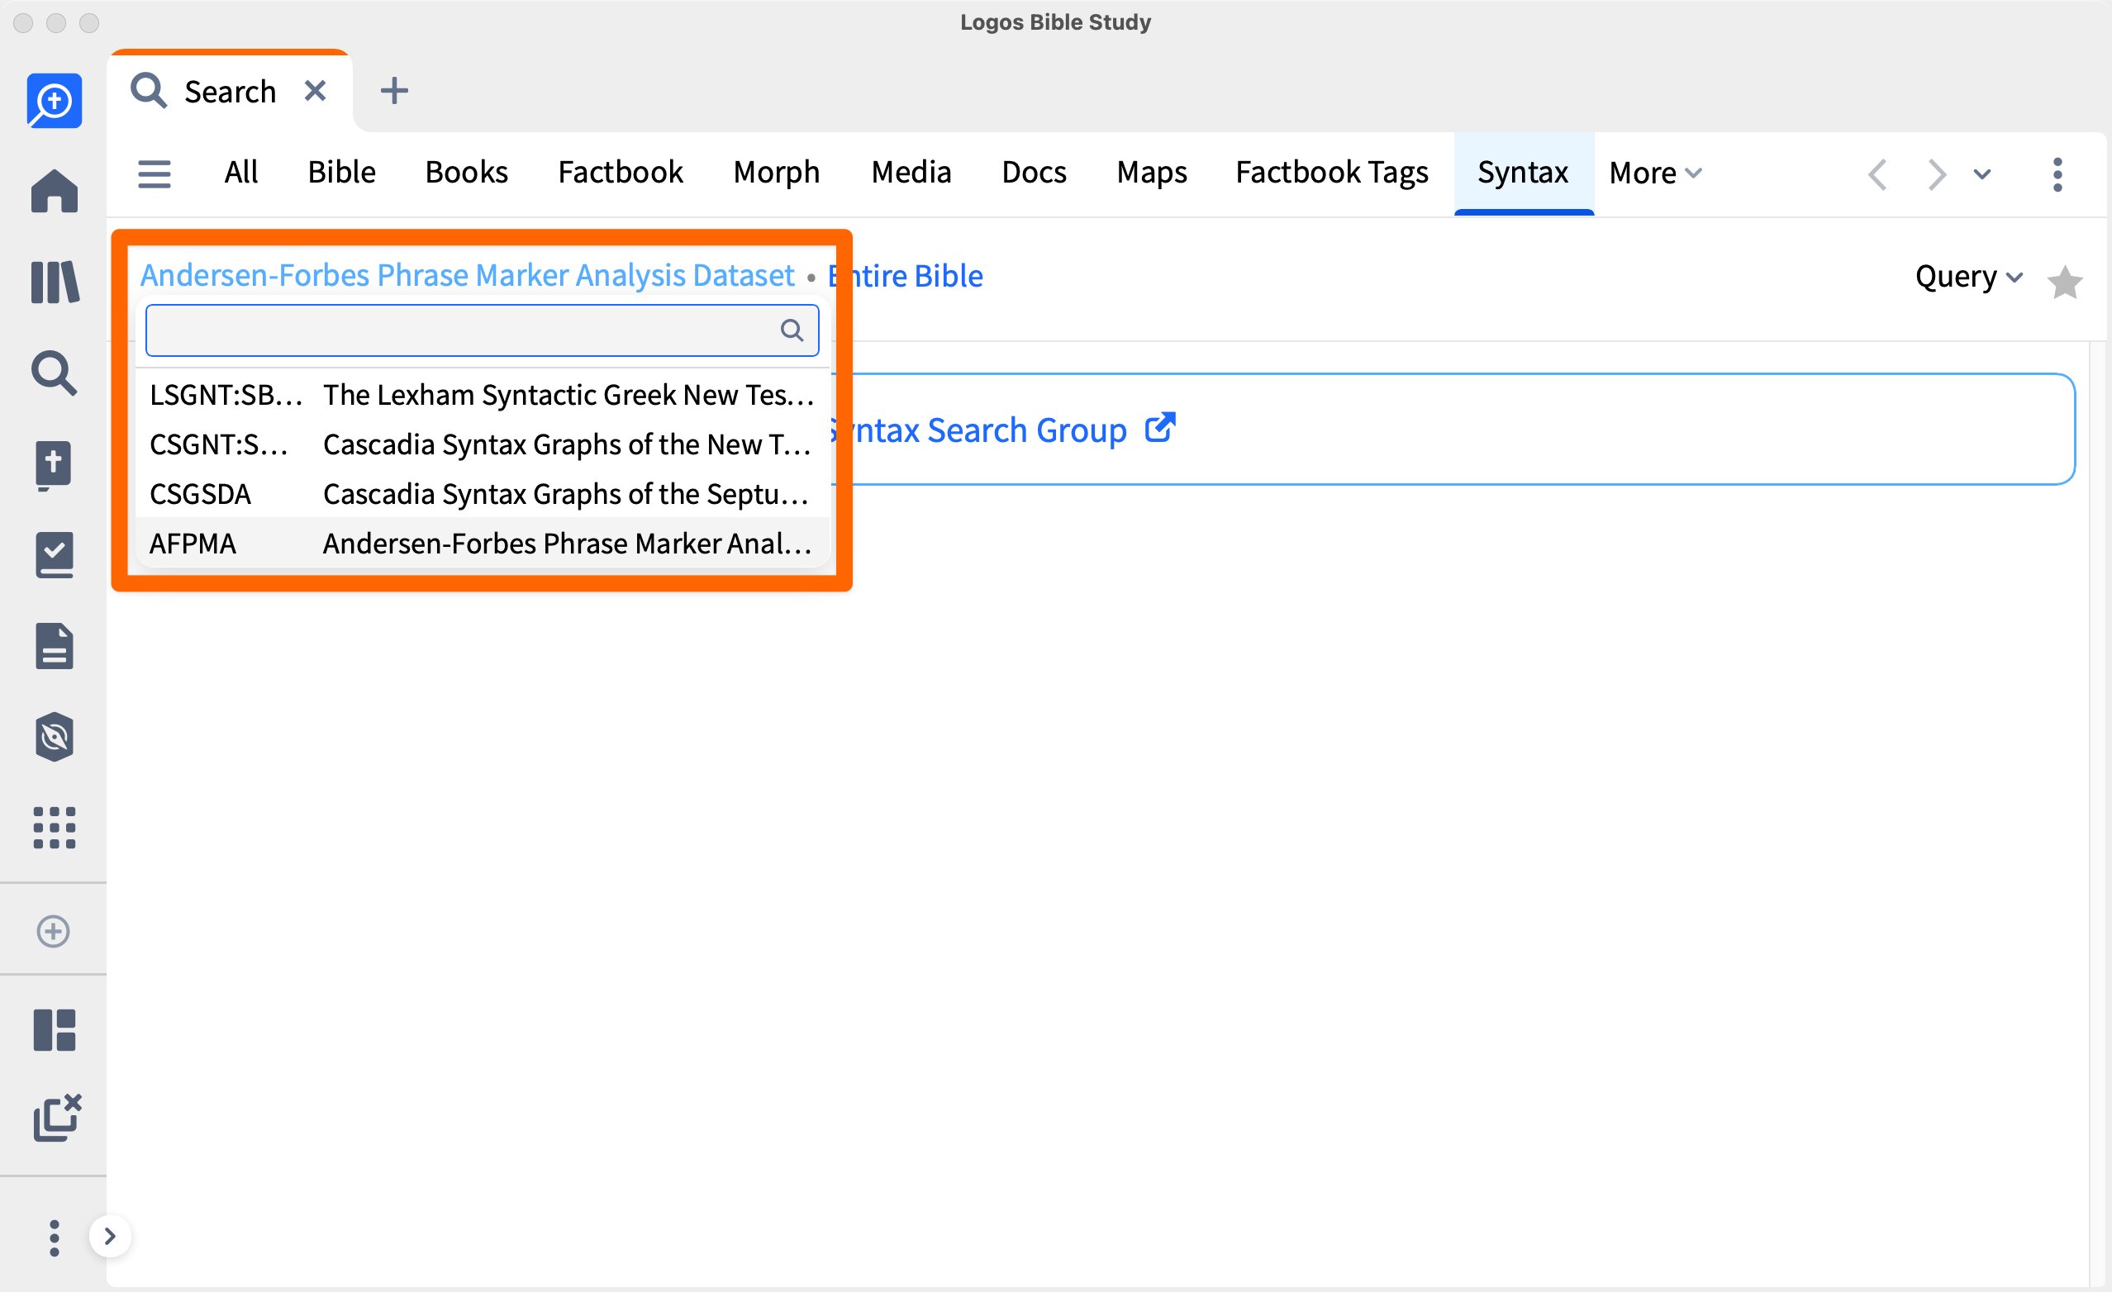Switch to the Docs search type

1034,173
